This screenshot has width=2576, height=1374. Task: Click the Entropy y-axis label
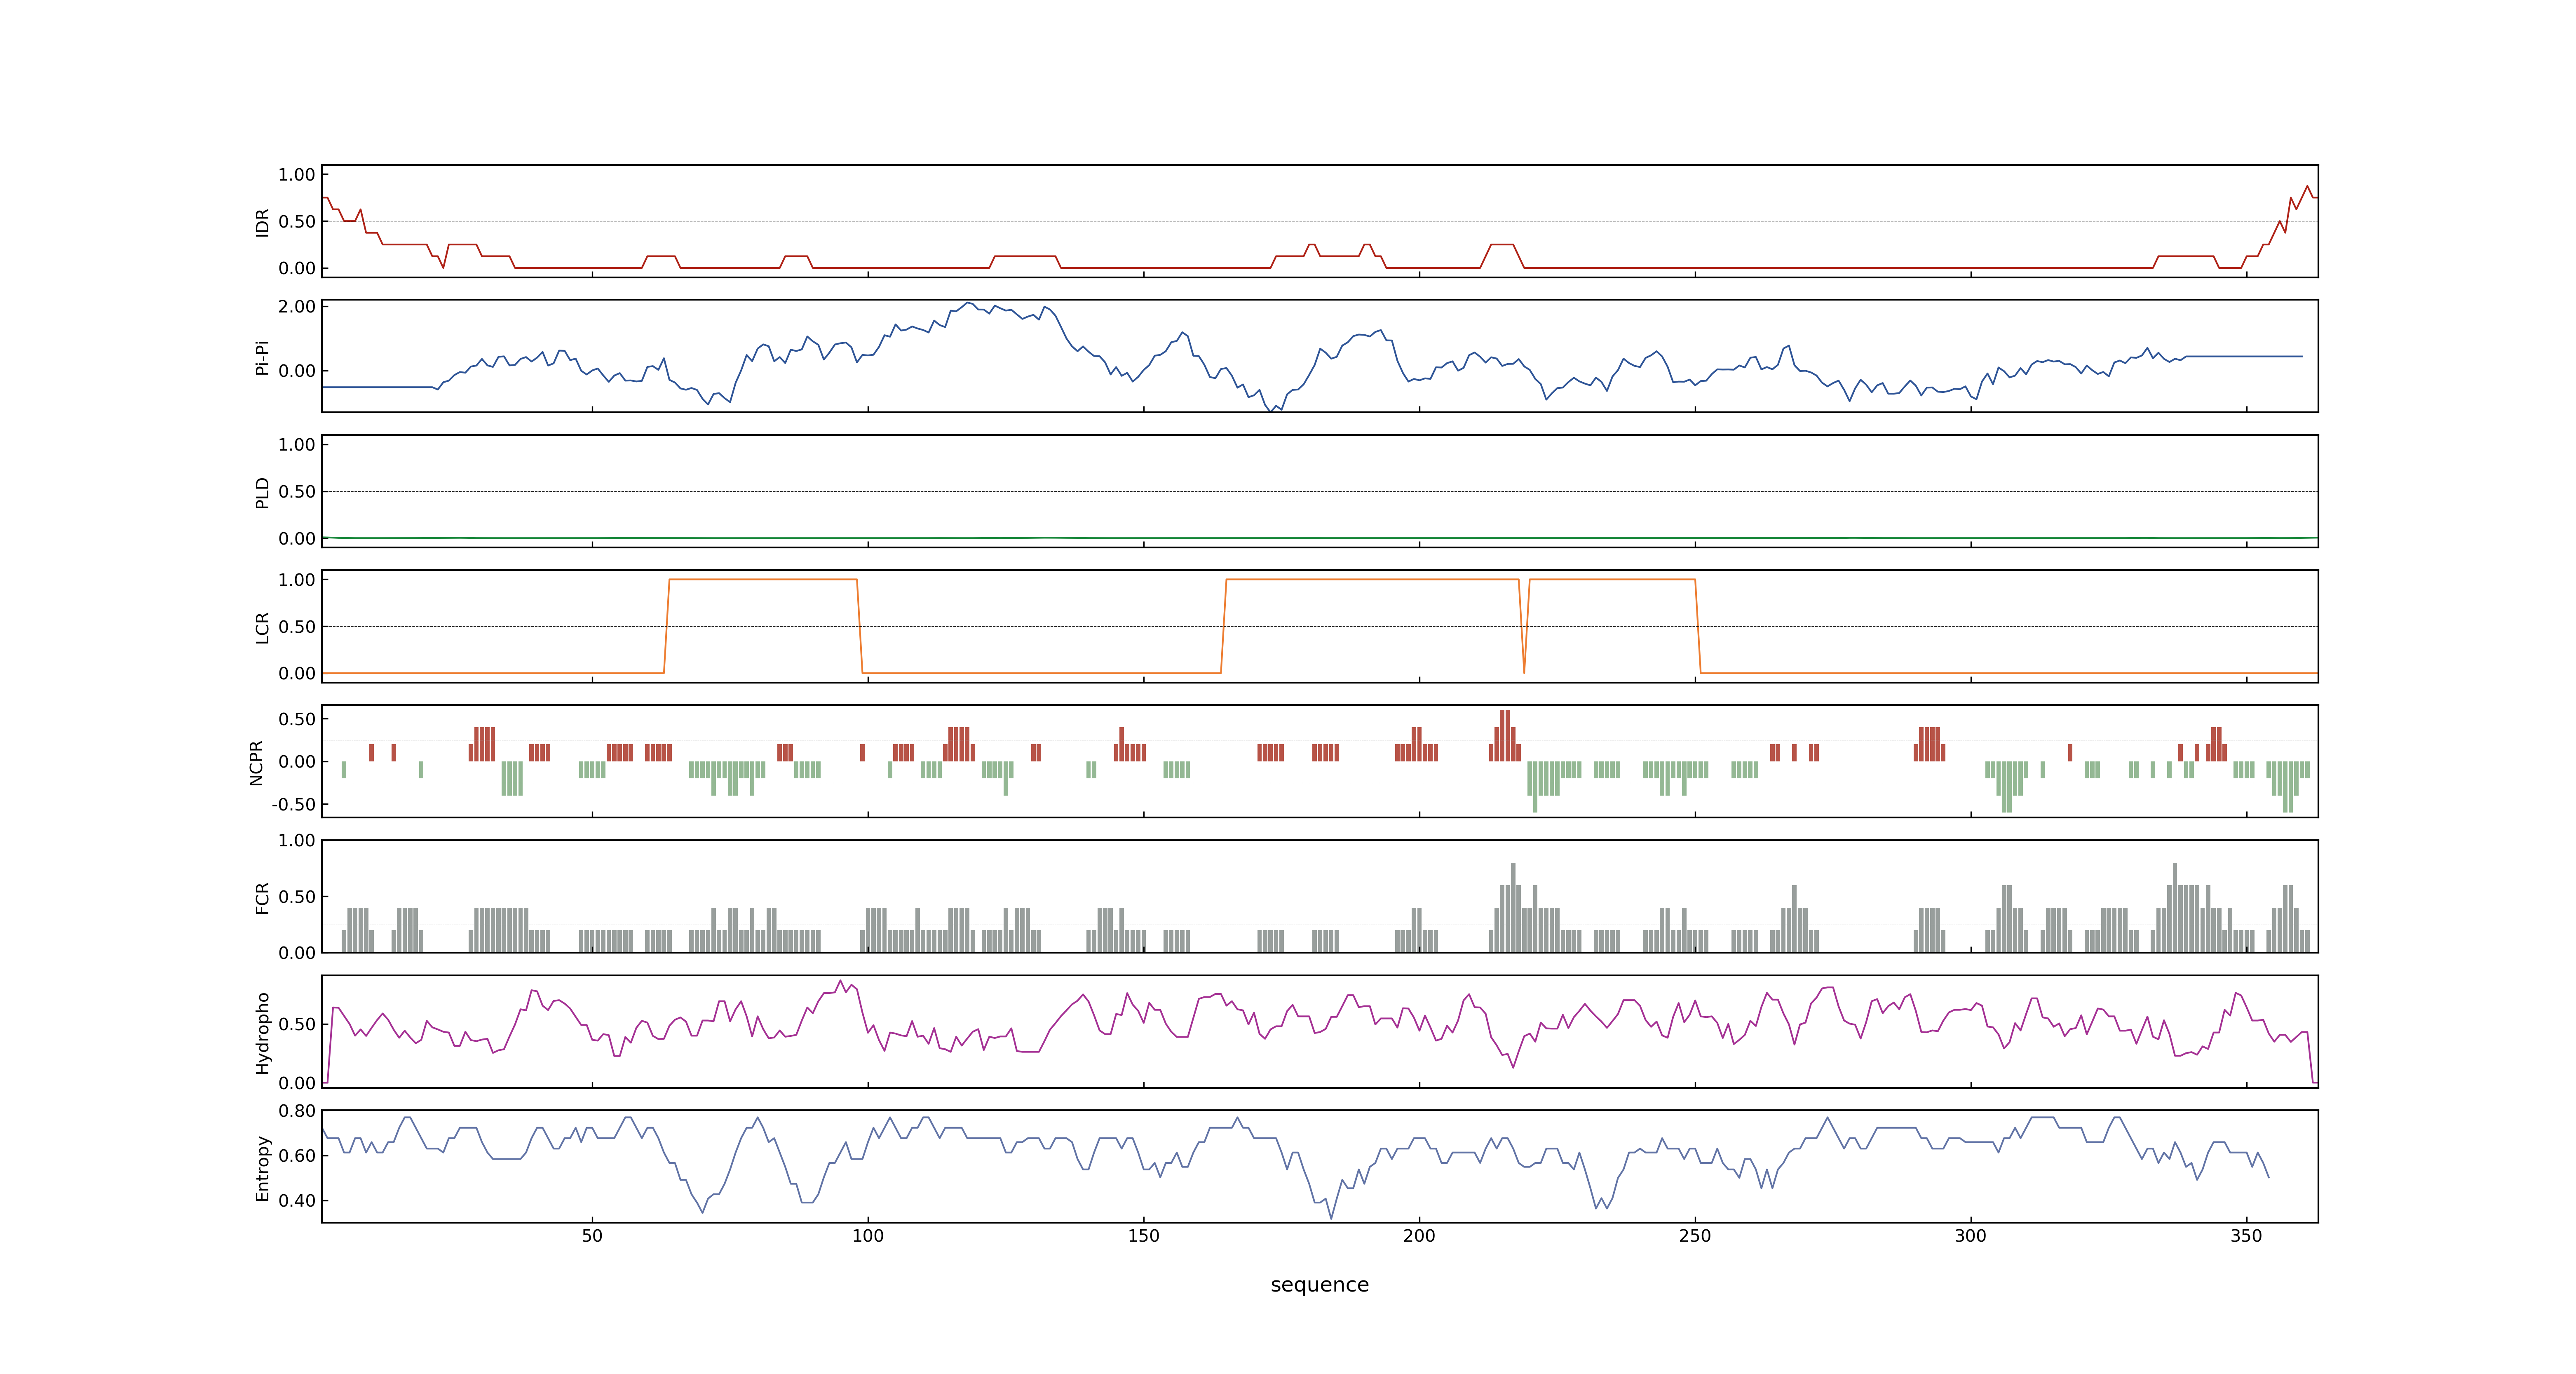[x=262, y=1168]
